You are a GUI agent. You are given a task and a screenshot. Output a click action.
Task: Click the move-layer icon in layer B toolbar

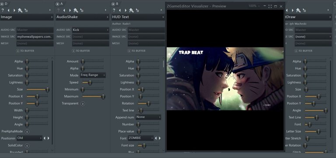137,10
